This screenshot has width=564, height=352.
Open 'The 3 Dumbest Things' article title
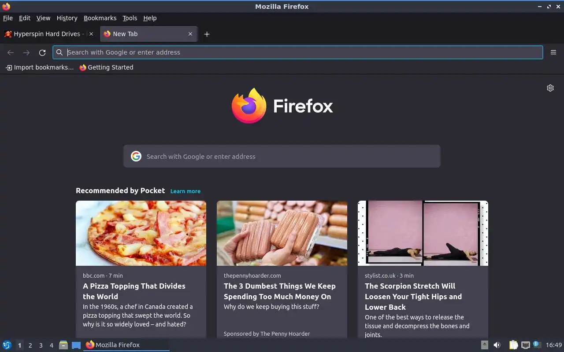coord(280,291)
